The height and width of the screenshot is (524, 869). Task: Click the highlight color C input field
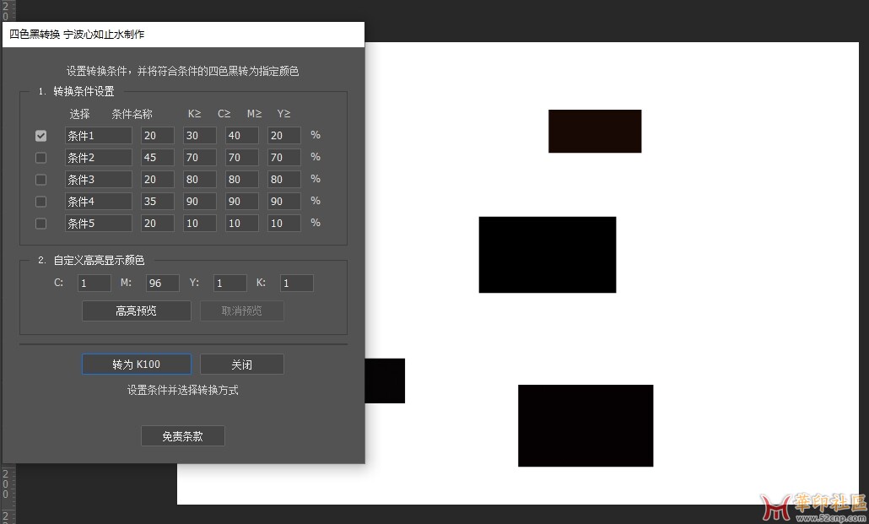(94, 283)
